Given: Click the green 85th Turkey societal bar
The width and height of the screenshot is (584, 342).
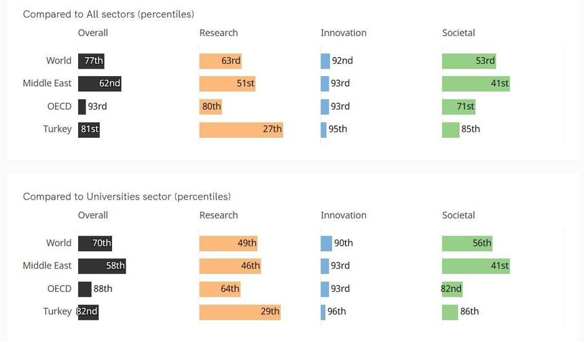Looking at the screenshot, I should click(x=450, y=129).
